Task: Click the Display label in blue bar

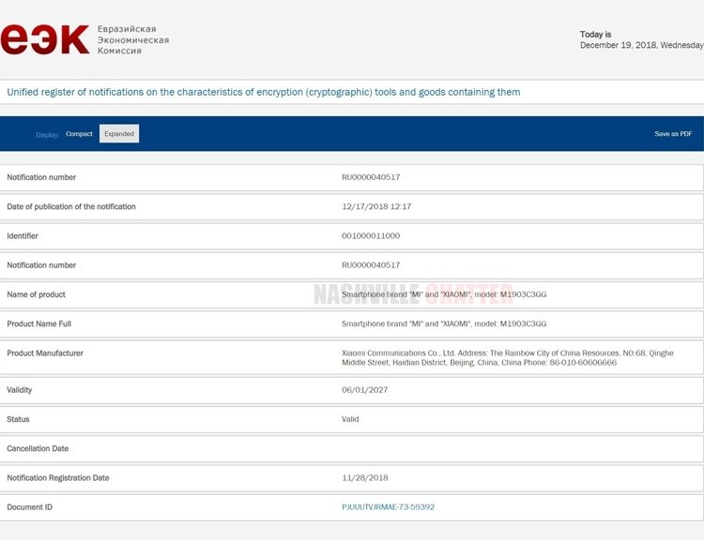Action: (x=47, y=135)
